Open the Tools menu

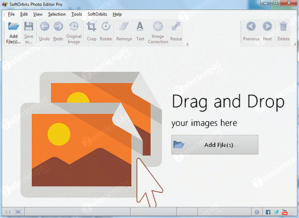(77, 14)
